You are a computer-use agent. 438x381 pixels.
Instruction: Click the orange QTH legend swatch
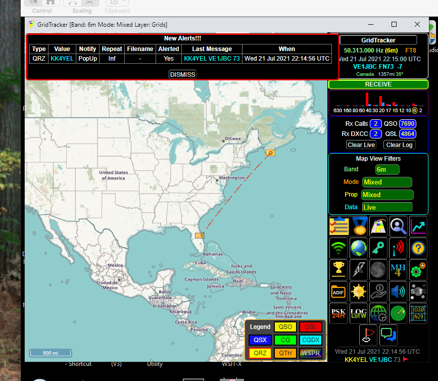pyautogui.click(x=285, y=353)
